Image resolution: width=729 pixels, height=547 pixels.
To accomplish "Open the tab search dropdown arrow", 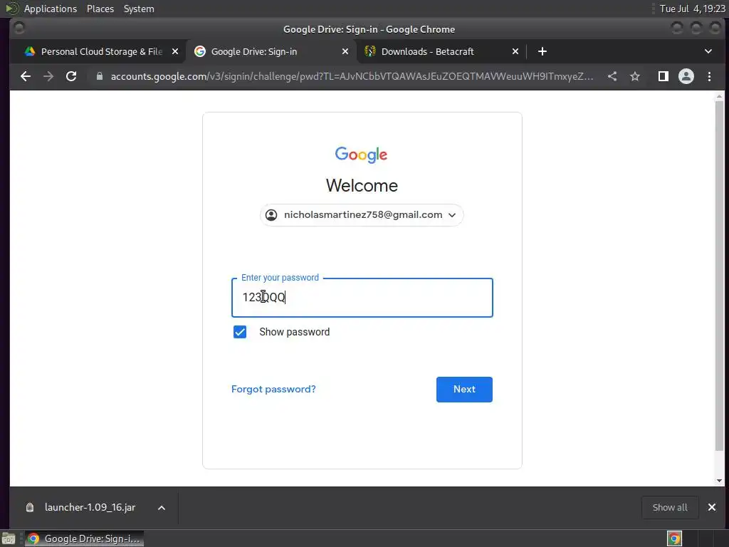I will coord(708,51).
